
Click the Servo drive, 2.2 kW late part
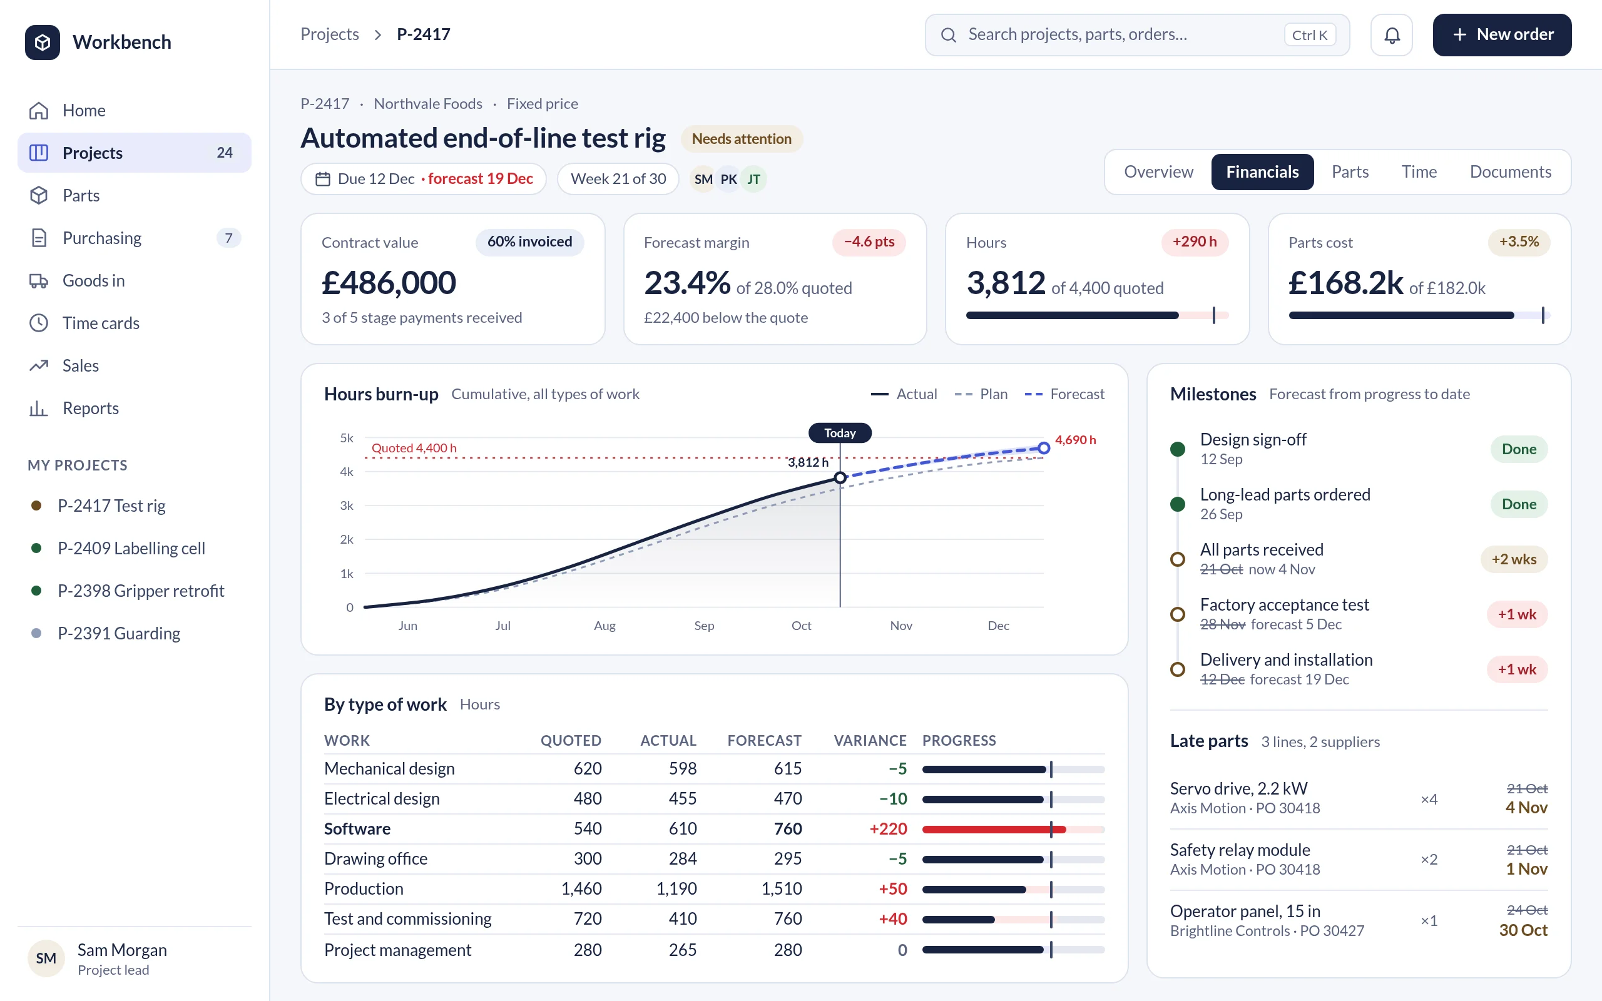click(1359, 798)
